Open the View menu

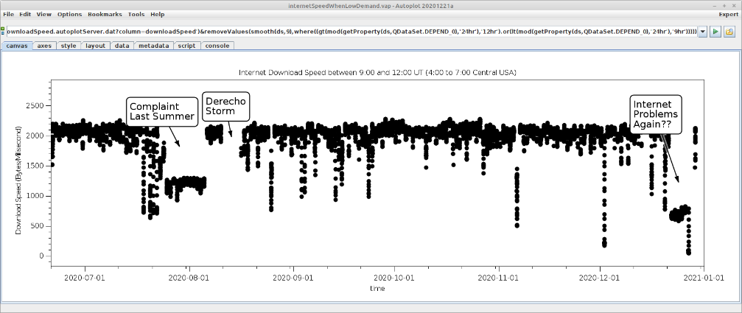click(44, 14)
